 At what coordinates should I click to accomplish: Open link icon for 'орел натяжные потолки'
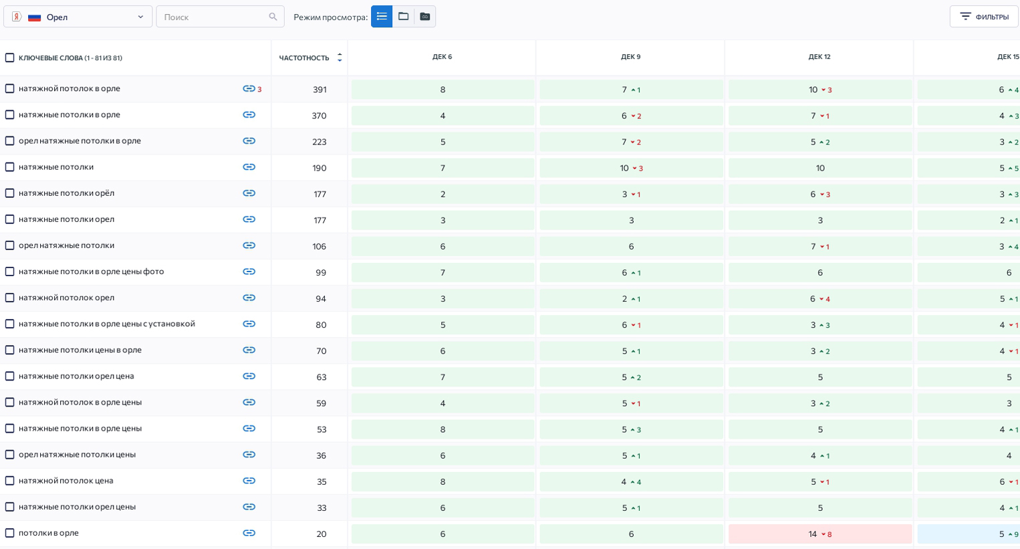point(249,245)
